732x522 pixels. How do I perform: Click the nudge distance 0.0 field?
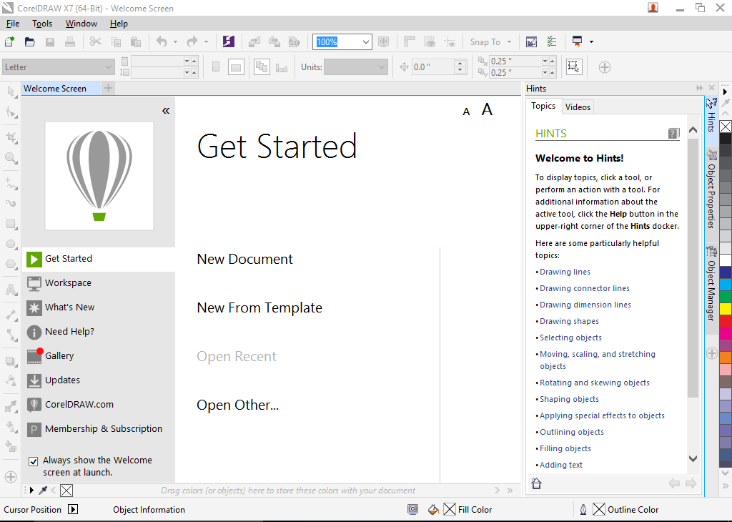point(432,67)
